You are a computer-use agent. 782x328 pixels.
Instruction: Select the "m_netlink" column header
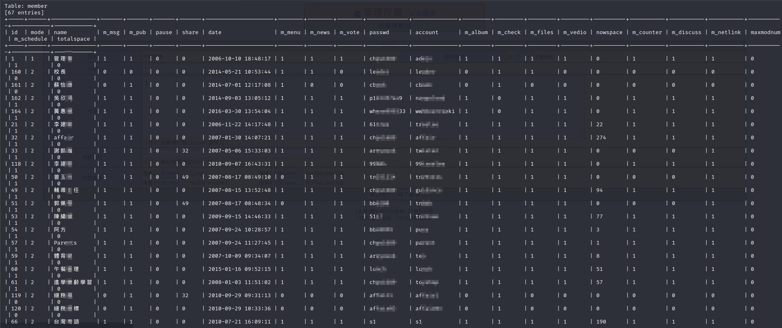click(726, 32)
